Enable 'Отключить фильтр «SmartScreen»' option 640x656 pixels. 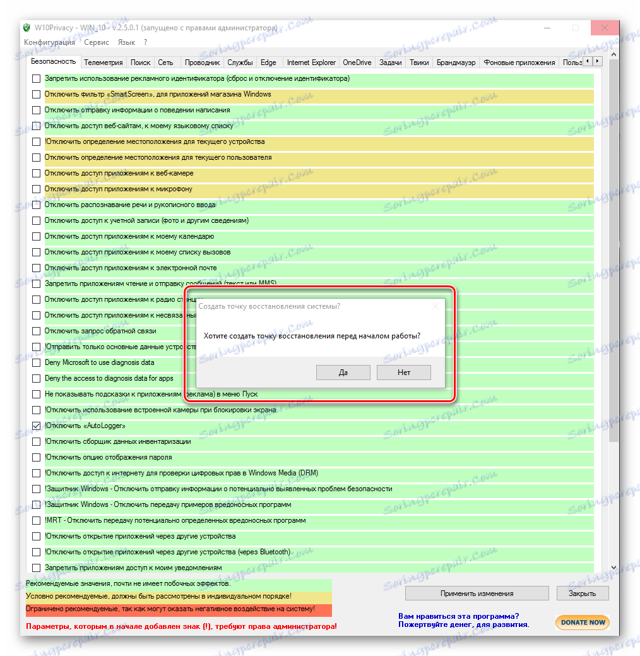coord(36,94)
